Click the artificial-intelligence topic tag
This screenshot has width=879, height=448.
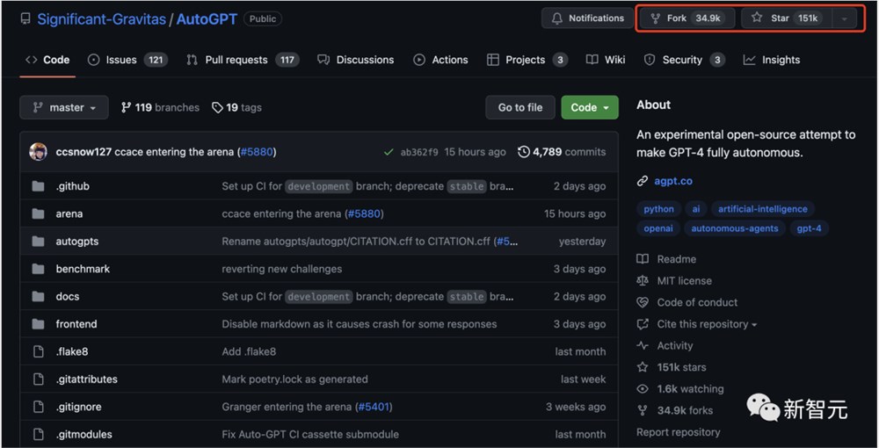coord(763,209)
